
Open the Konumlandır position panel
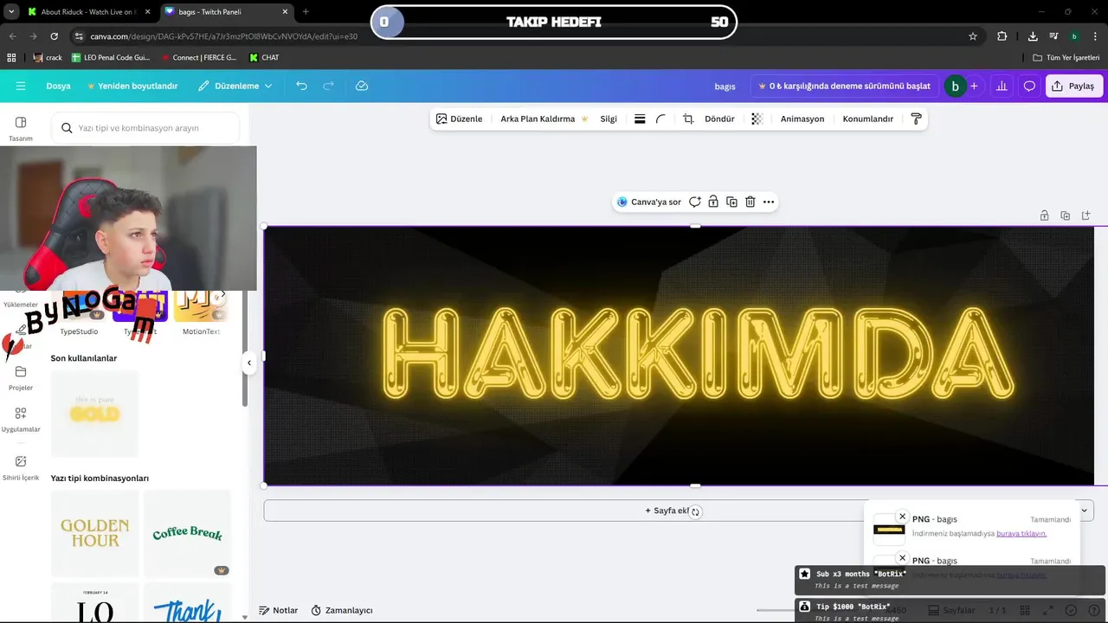coord(867,119)
